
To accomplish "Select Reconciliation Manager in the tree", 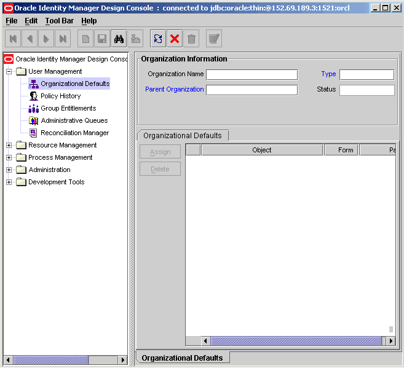I will click(75, 133).
